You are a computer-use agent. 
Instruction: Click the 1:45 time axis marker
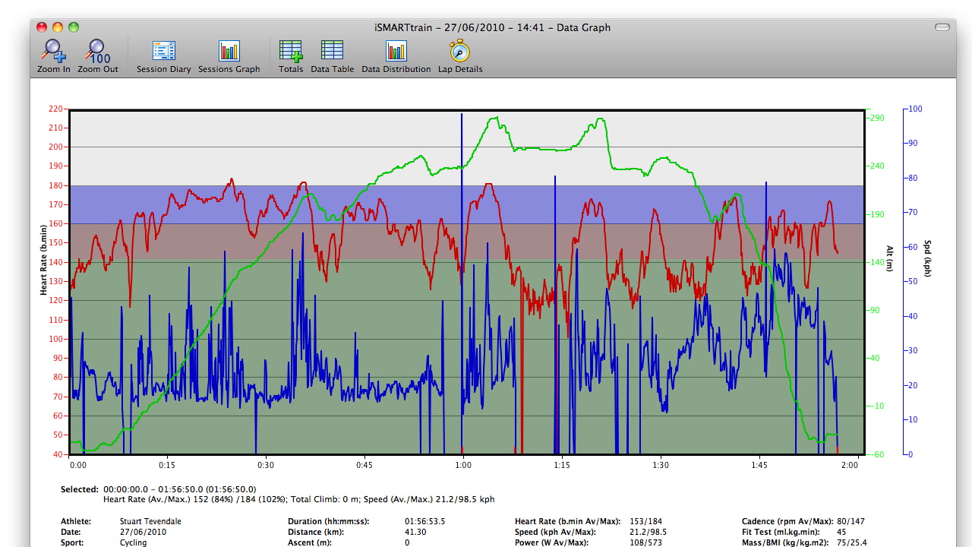[759, 465]
